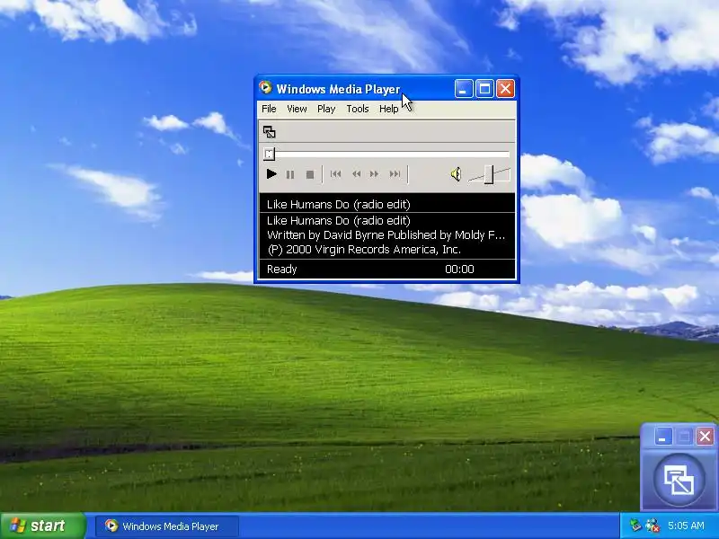Click the Rewind button
This screenshot has width=719, height=539.
[x=356, y=174]
